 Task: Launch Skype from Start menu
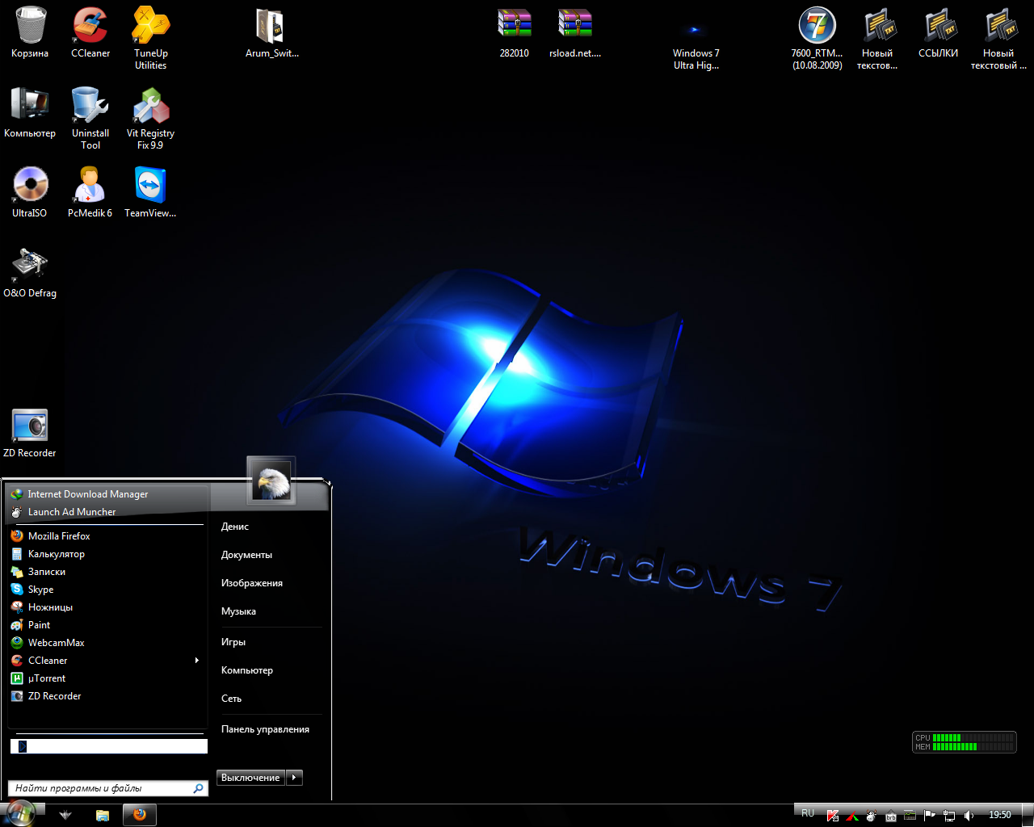click(107, 590)
